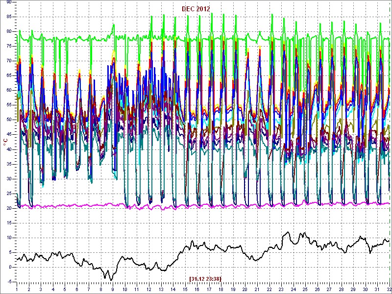392x294 pixels.
Task: Click the 75 tick label on the y-axis
Action: (9, 46)
